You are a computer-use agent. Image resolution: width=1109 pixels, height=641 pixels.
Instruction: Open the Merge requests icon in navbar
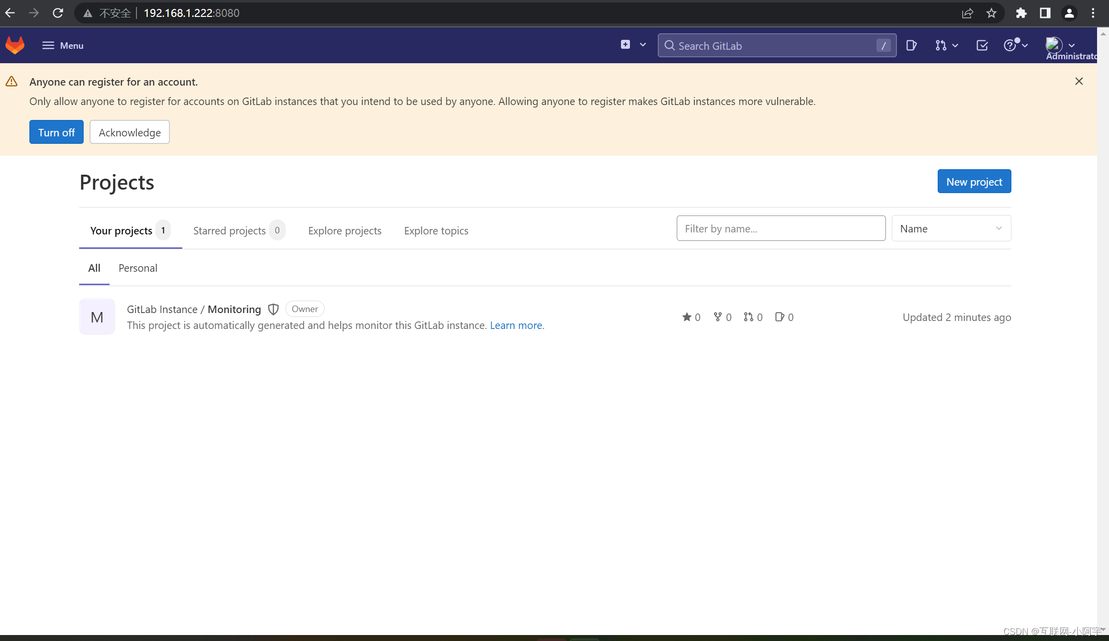click(940, 45)
